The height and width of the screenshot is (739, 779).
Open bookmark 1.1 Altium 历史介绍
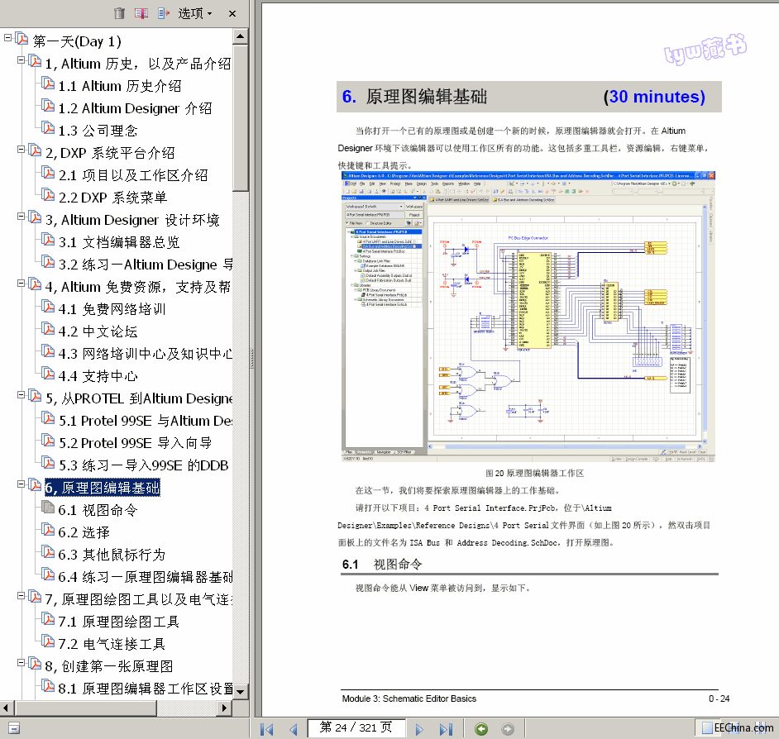point(120,87)
